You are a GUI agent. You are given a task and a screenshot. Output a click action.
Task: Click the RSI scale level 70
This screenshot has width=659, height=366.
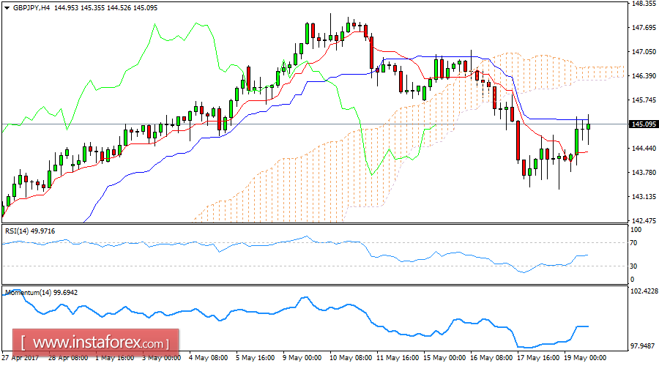pos(633,243)
